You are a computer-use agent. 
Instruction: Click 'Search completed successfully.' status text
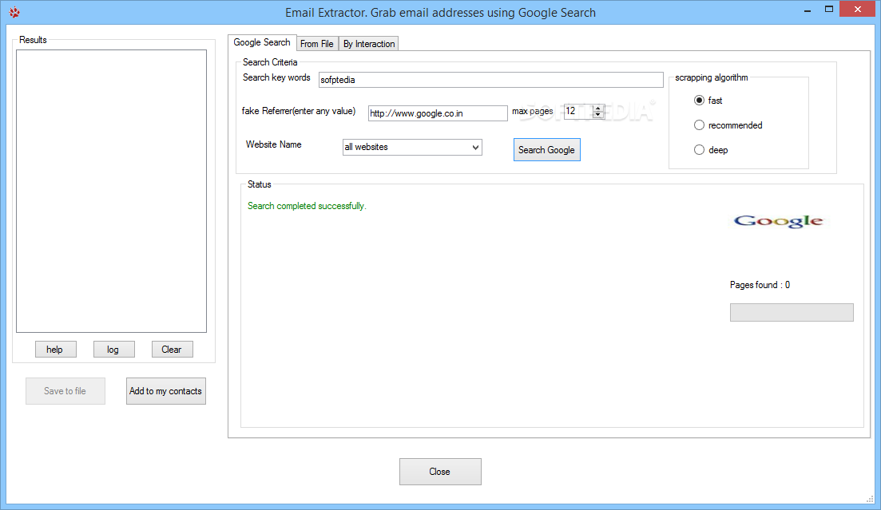click(307, 206)
